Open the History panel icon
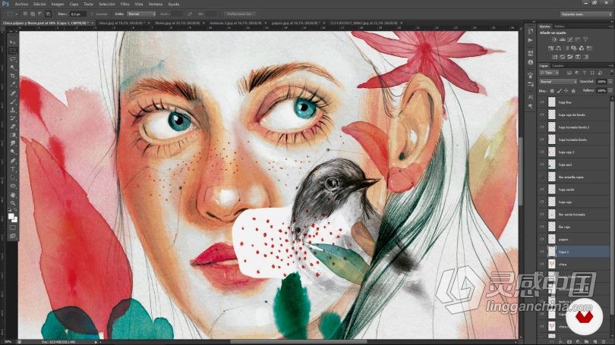Screen dimensions: 615x345 (x=530, y=30)
